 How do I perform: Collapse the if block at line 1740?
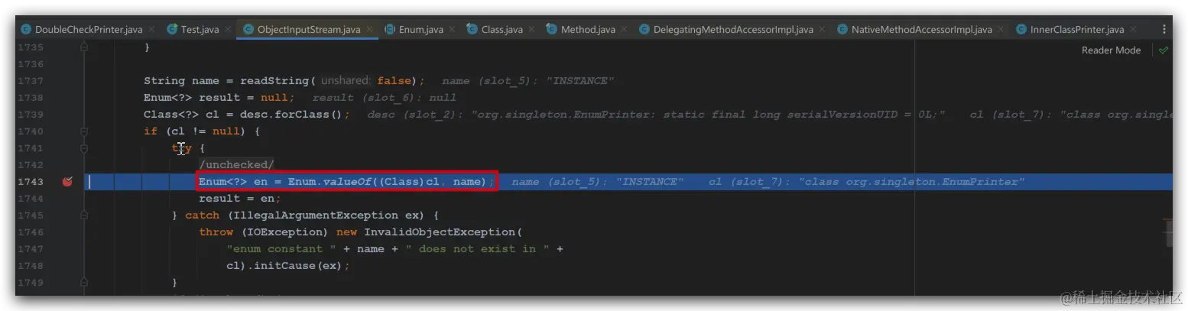click(x=84, y=131)
